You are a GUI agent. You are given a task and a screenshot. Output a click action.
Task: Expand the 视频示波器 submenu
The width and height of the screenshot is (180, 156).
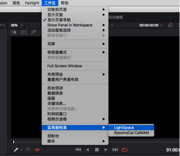pos(75,119)
